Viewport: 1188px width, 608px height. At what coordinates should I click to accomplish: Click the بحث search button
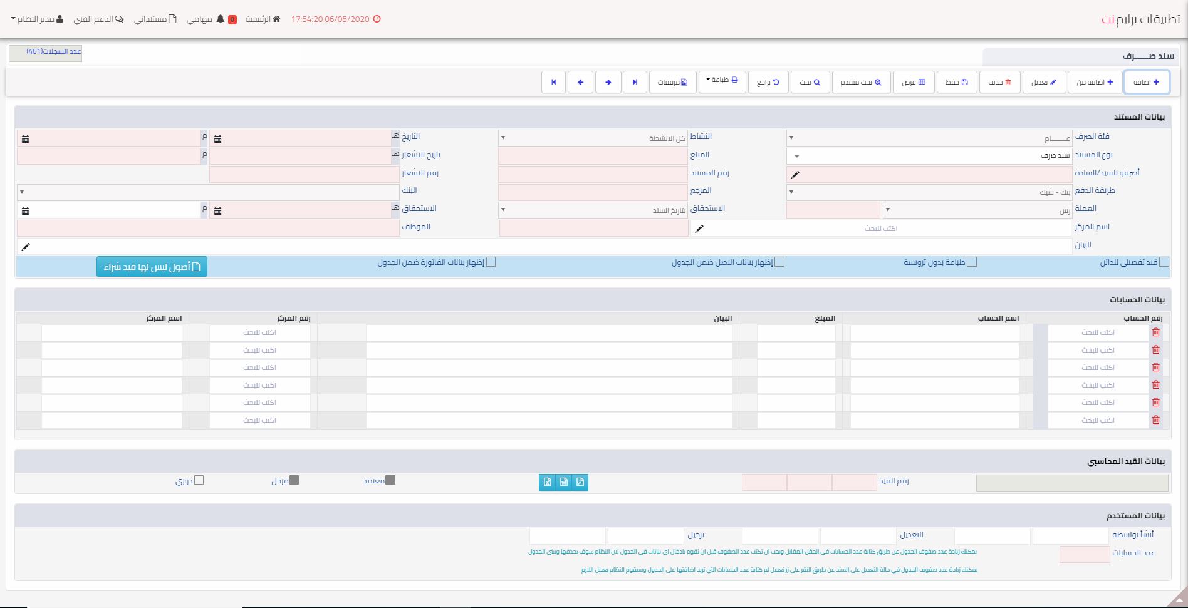pyautogui.click(x=810, y=82)
